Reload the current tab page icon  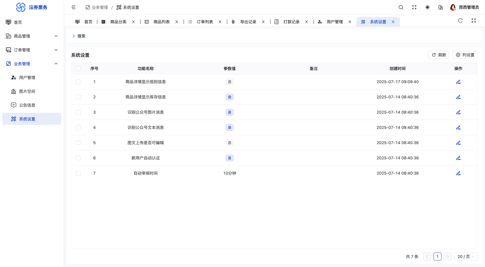[460, 21]
